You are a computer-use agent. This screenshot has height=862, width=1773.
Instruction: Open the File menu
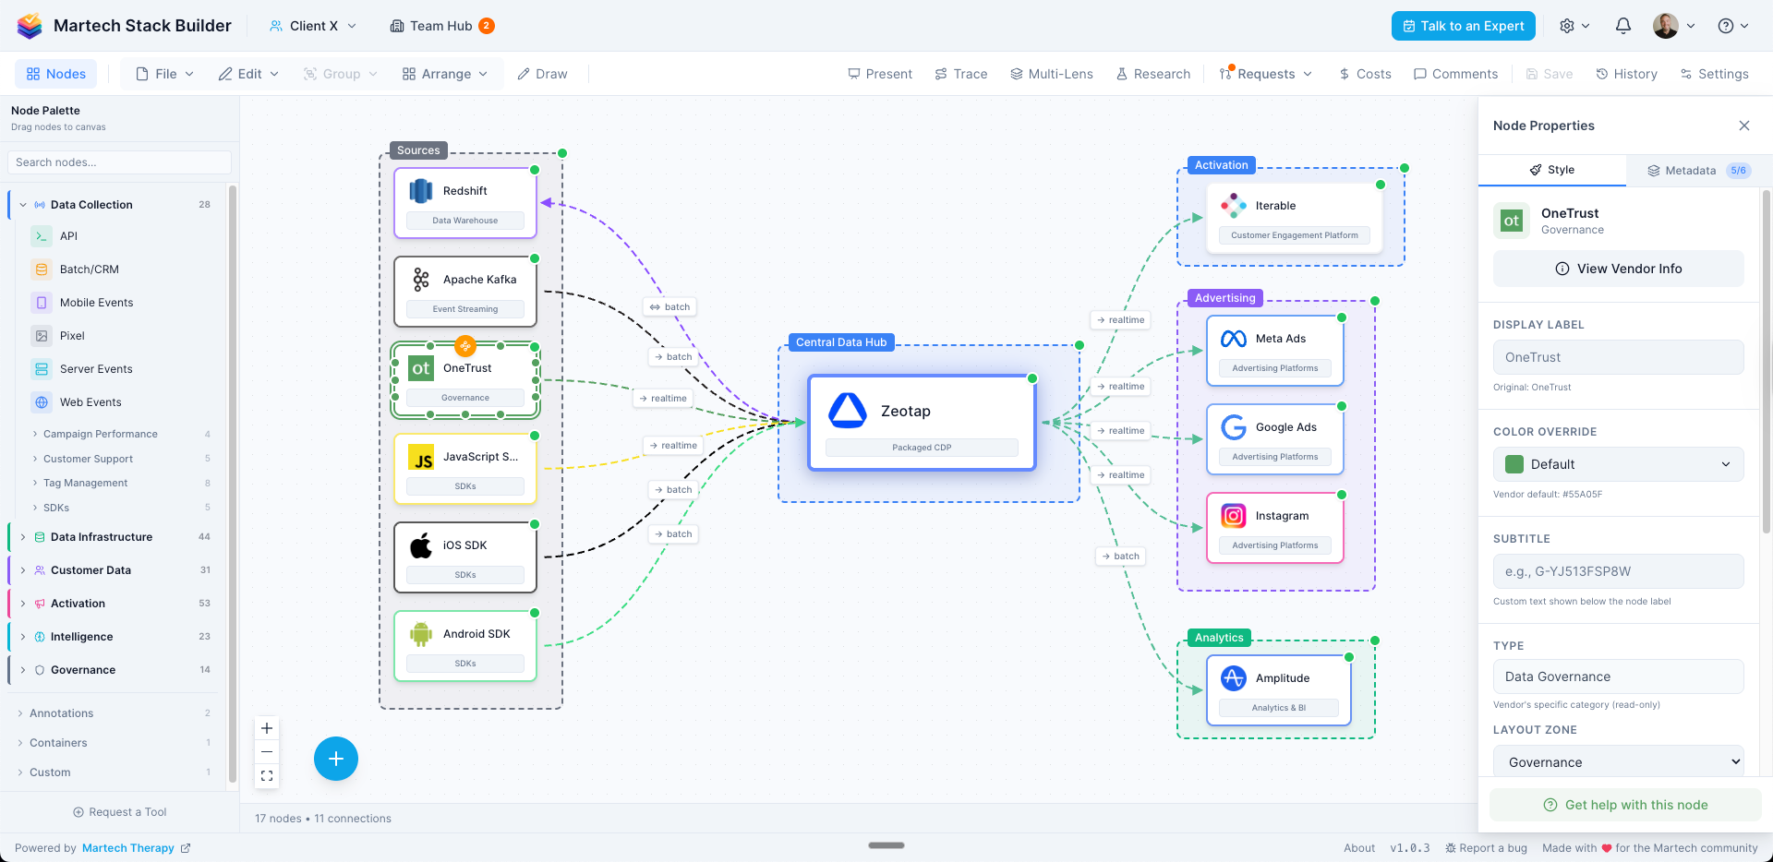click(x=165, y=74)
